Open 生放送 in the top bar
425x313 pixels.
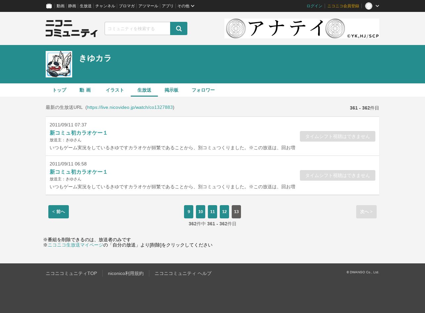[x=86, y=6]
